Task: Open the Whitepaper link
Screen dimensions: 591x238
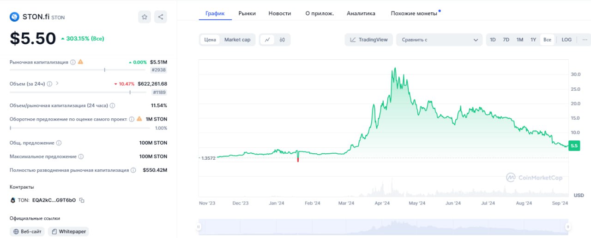Action: click(68, 232)
